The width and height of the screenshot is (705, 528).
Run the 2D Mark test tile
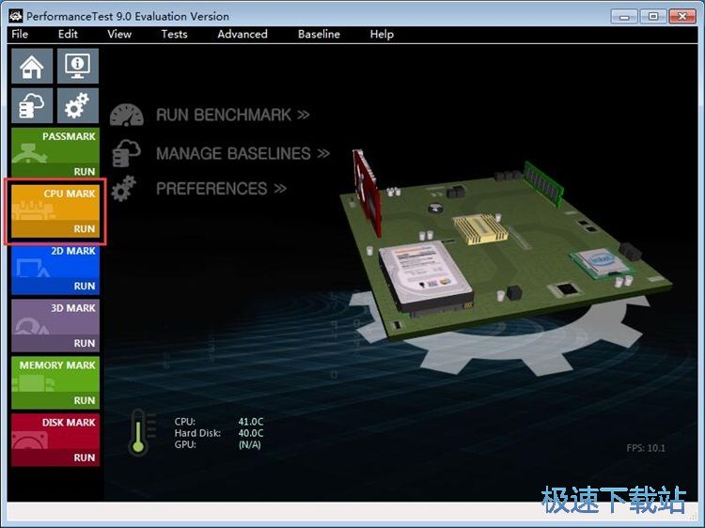point(55,268)
